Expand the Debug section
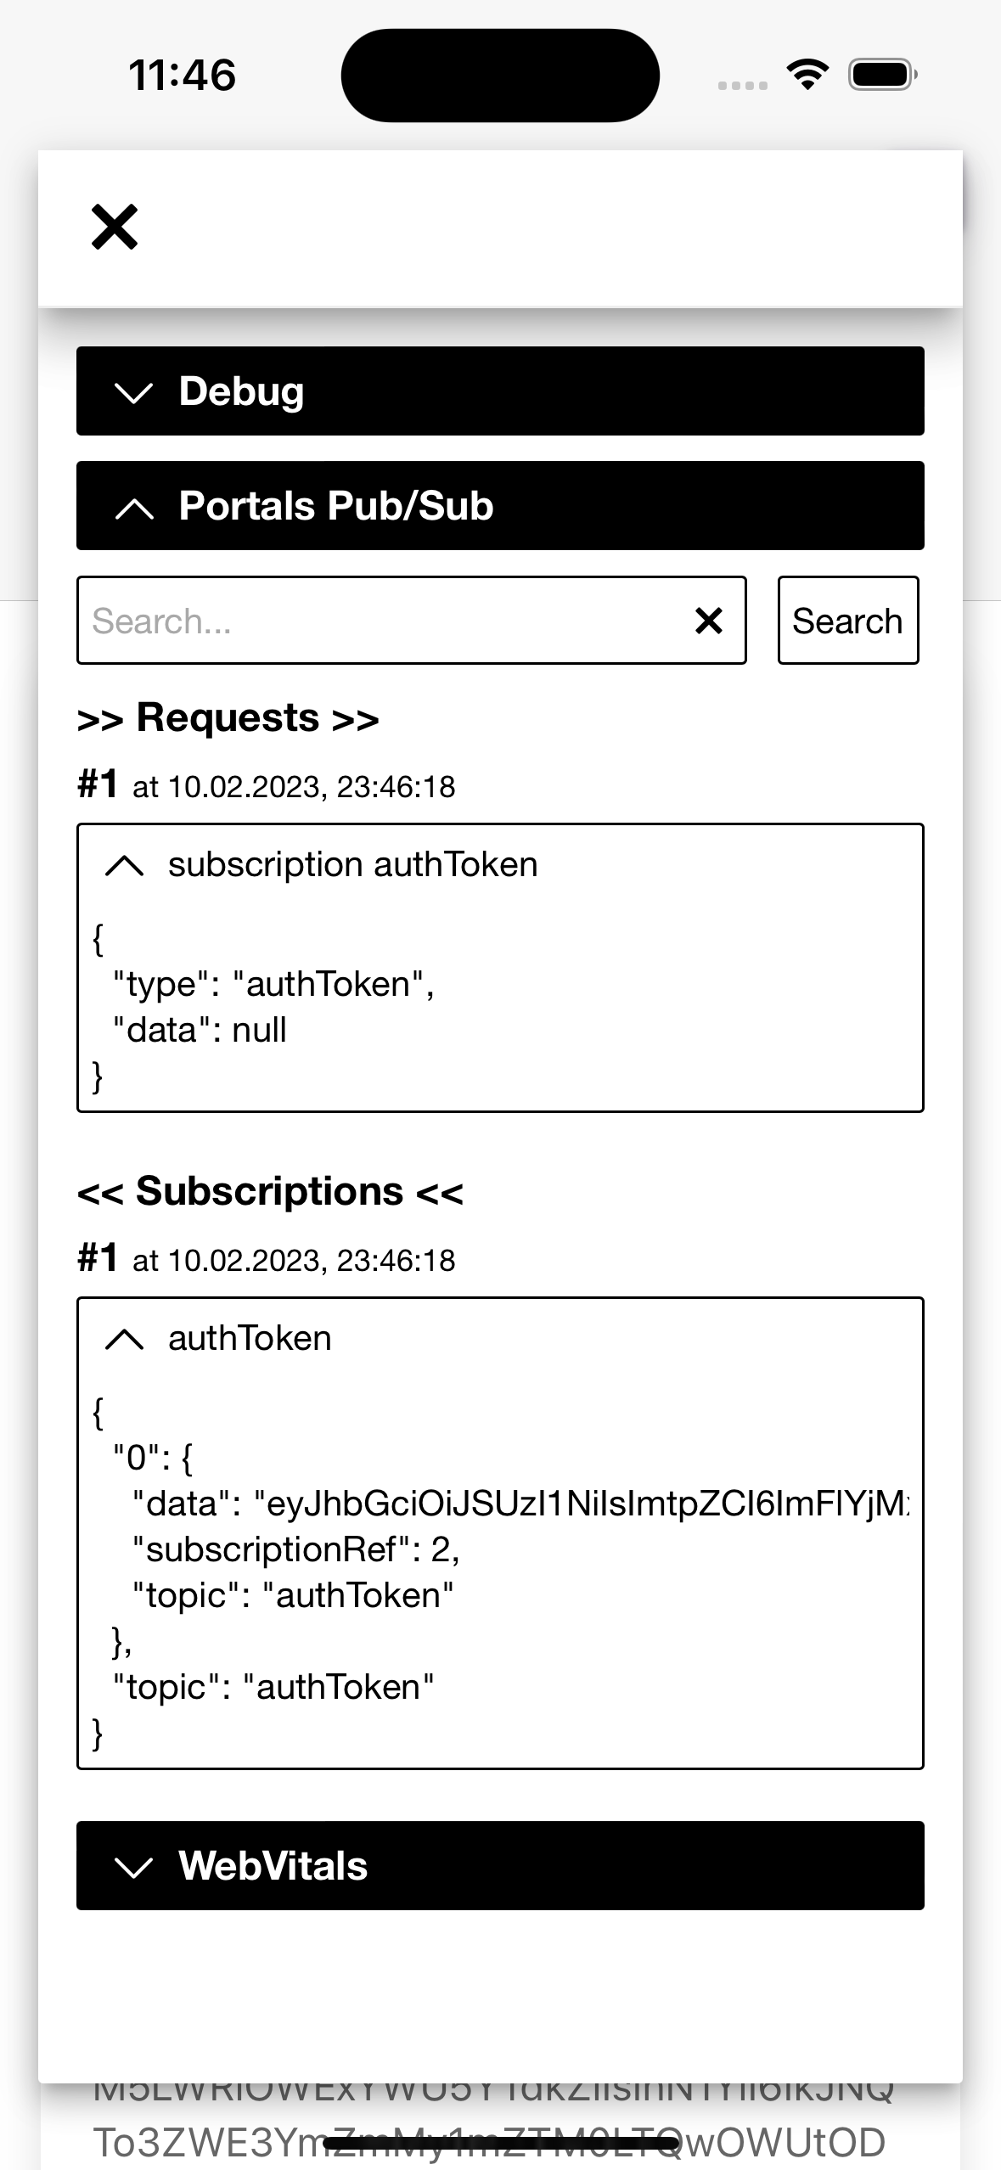Image resolution: width=1001 pixels, height=2170 pixels. (499, 391)
